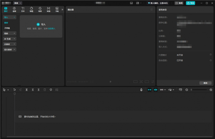
Task: Switch to the 贴纸 stickers tab
Action: pyautogui.click(x=31, y=9)
